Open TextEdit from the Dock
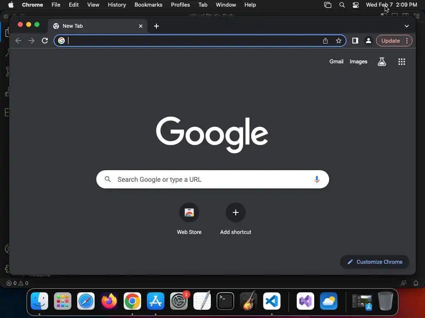The width and height of the screenshot is (425, 318). pyautogui.click(x=202, y=301)
